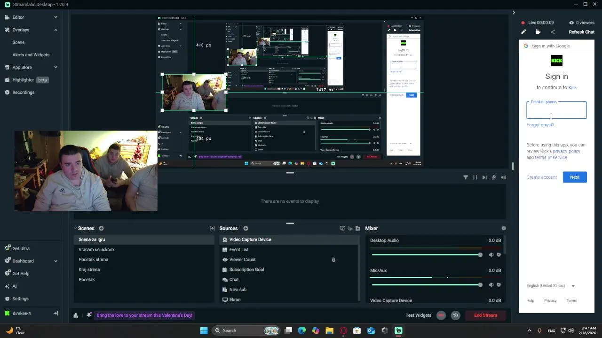The height and width of the screenshot is (338, 602).
Task: Click the camera icon in chat panel
Action: [538, 32]
